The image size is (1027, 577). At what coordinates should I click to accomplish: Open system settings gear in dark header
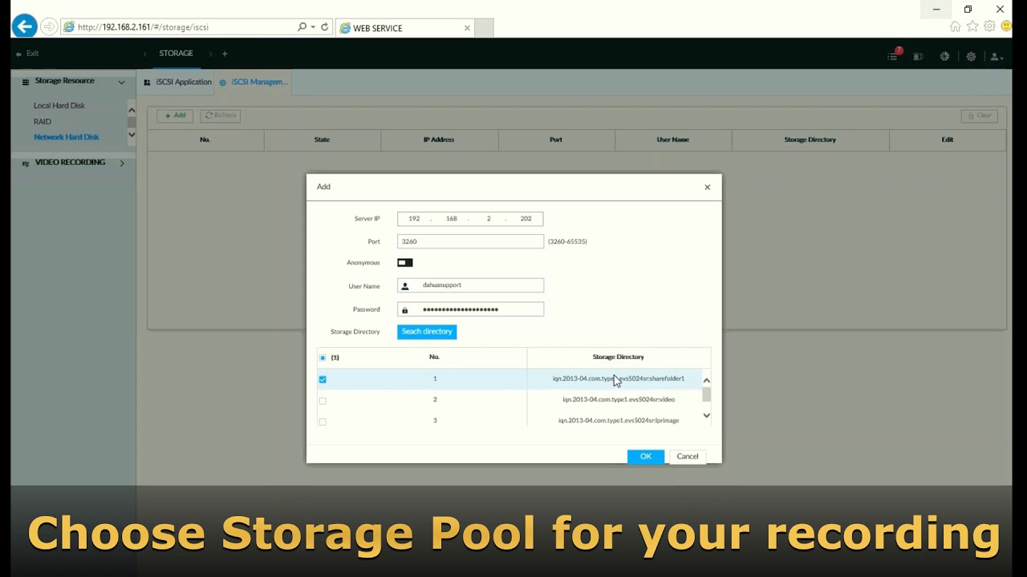click(971, 56)
